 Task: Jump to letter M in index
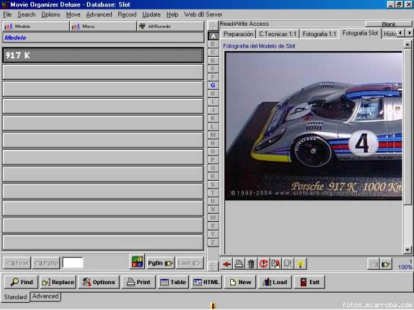(213, 135)
